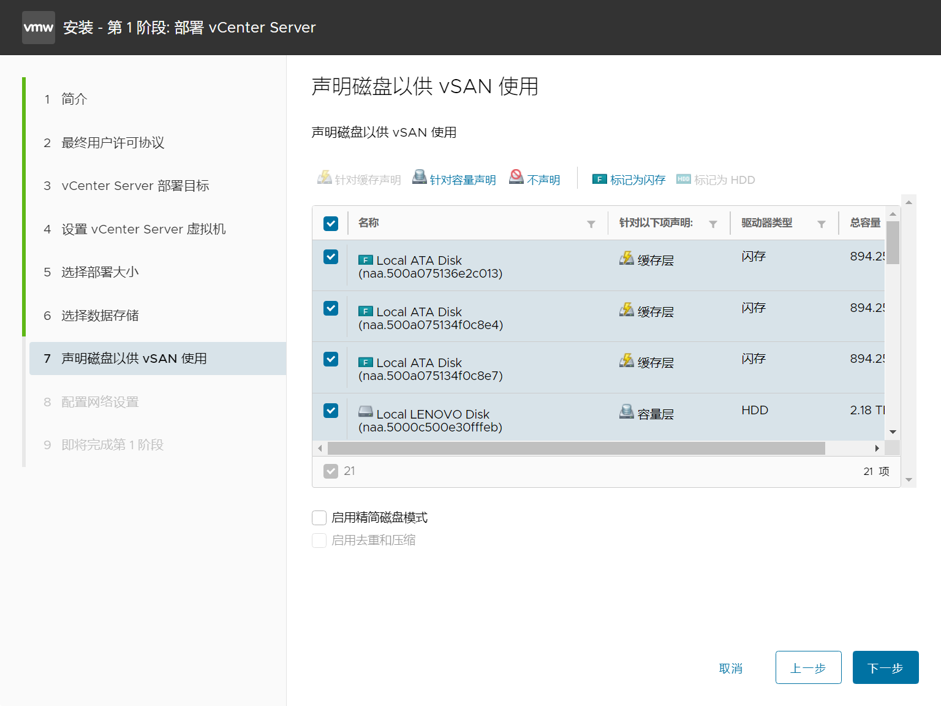Click the claim for capacity tier icon

pyautogui.click(x=420, y=177)
